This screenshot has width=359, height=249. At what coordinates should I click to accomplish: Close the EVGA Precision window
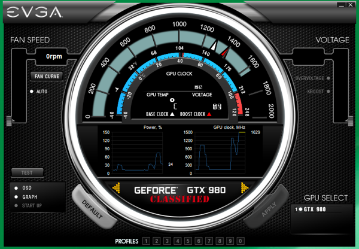350,5
